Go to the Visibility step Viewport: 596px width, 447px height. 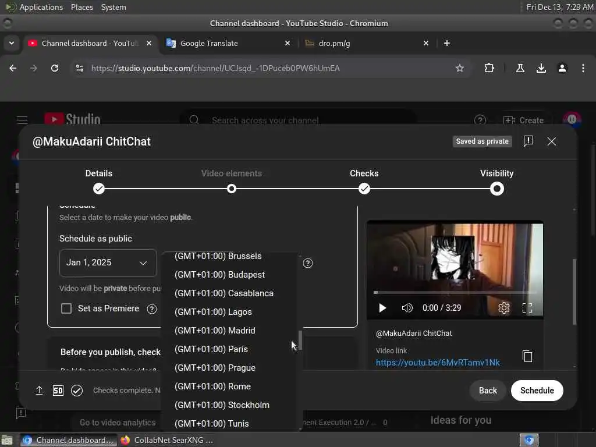497,182
